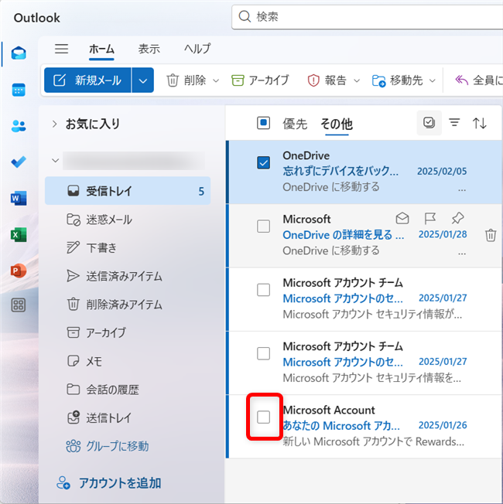Screen dimensions: 503x504
Task: Click the trash icon on the Microsoft email
Action: 490,236
